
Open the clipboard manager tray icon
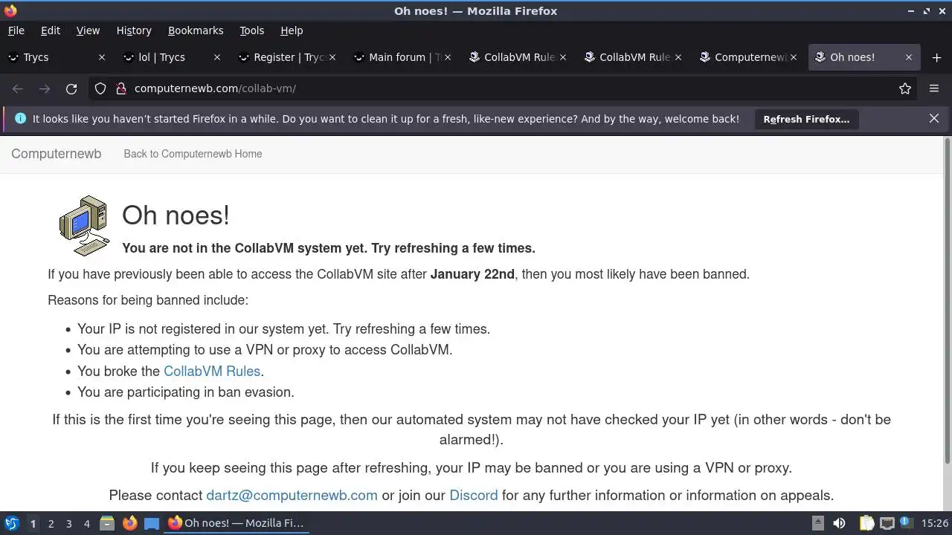pyautogui.click(x=866, y=523)
